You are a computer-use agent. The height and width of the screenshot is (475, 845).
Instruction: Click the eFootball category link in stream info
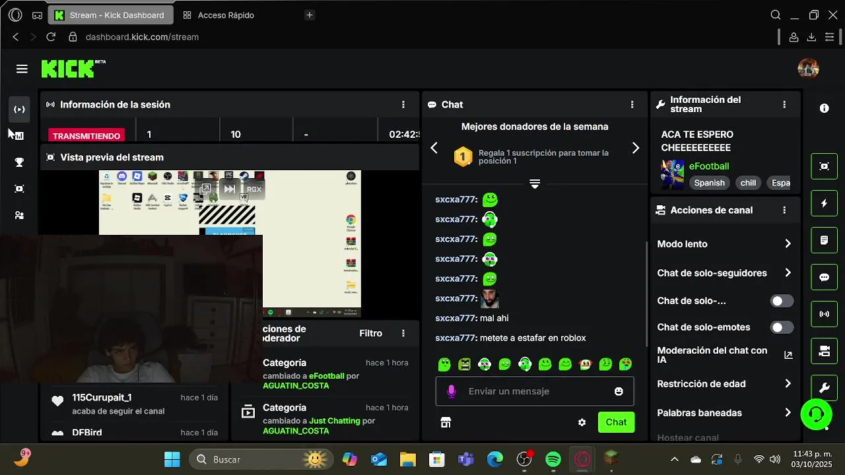[709, 166]
